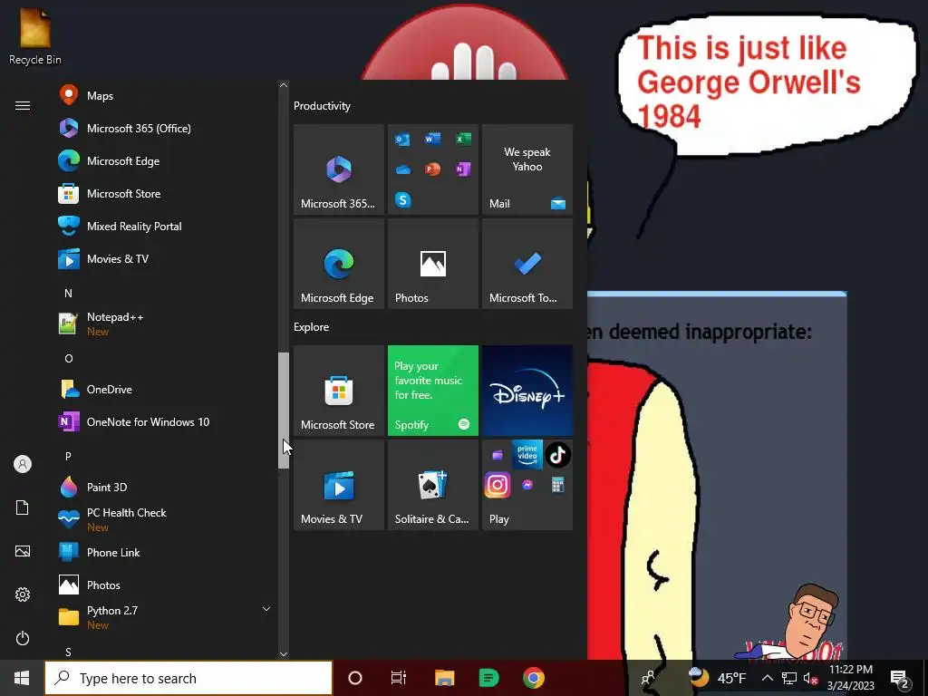
Task: Click the Explore group header
Action: coord(312,326)
